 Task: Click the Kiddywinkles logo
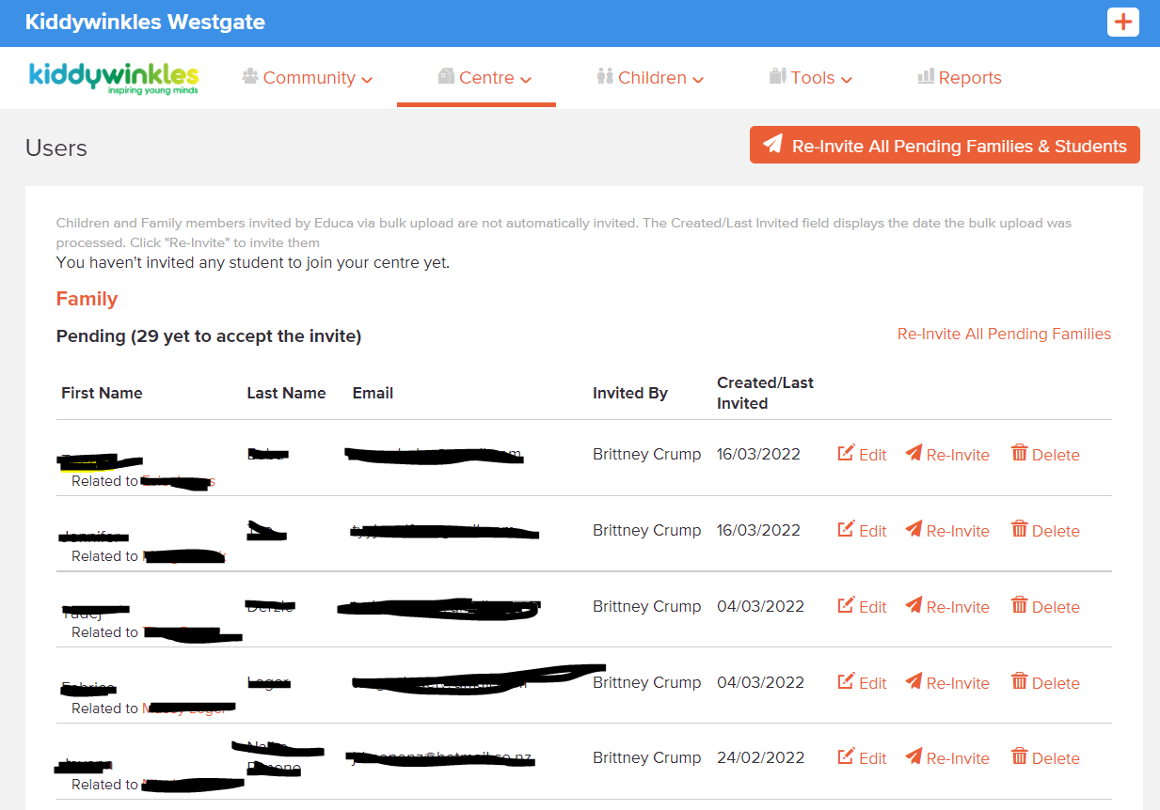coord(114,79)
